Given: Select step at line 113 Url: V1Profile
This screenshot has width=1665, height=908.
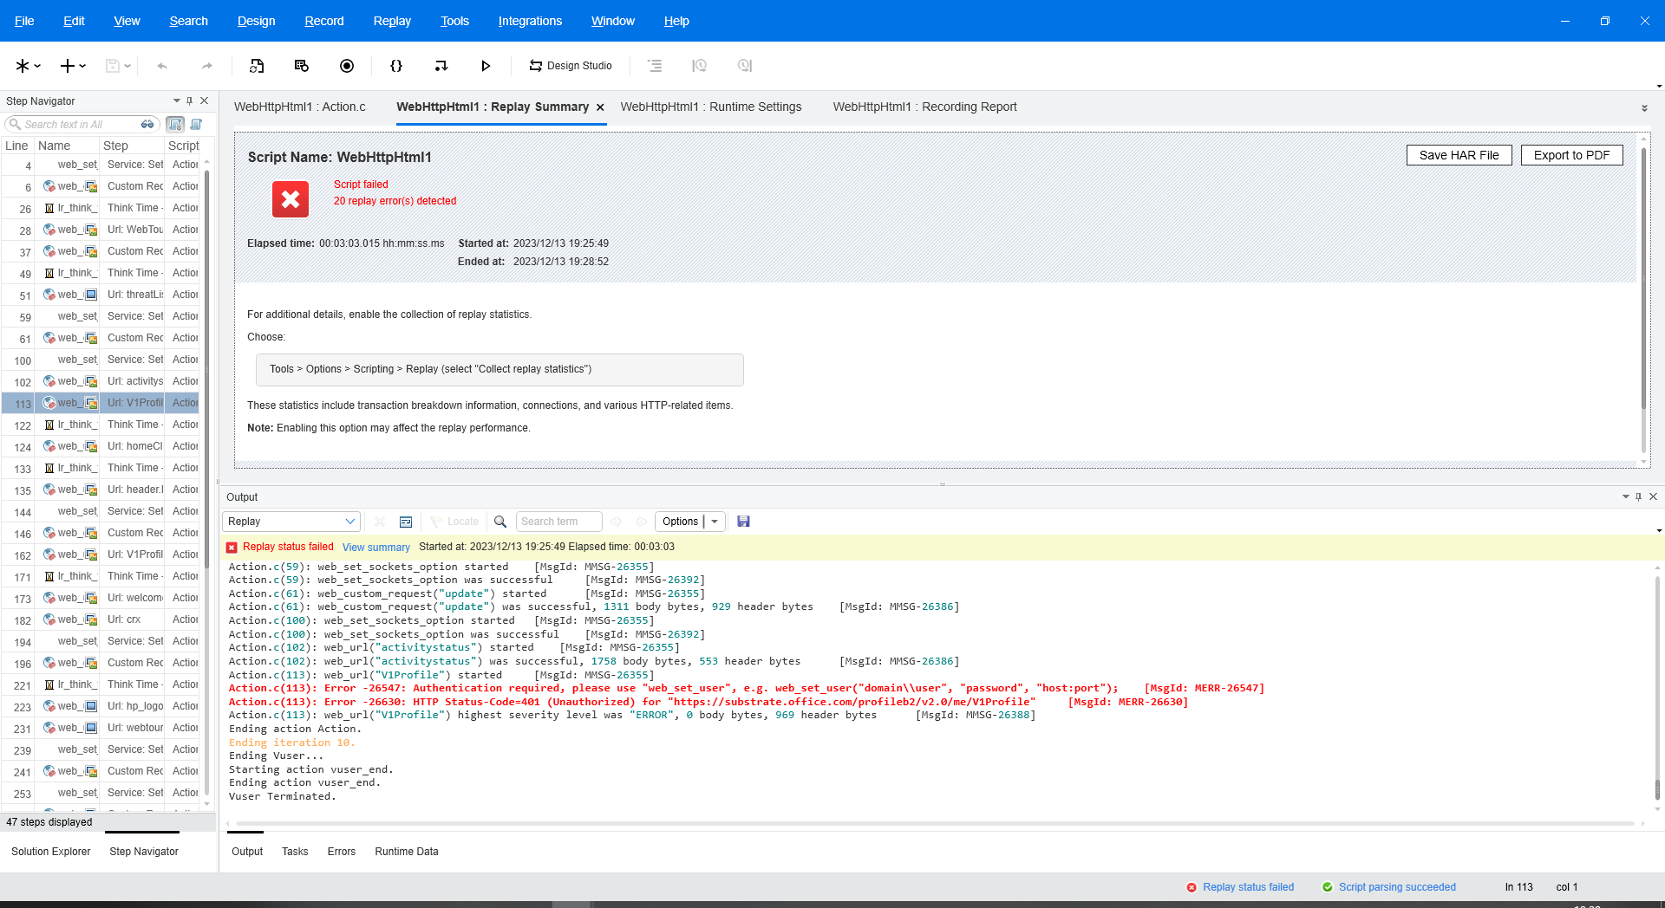Looking at the screenshot, I should tap(101, 403).
